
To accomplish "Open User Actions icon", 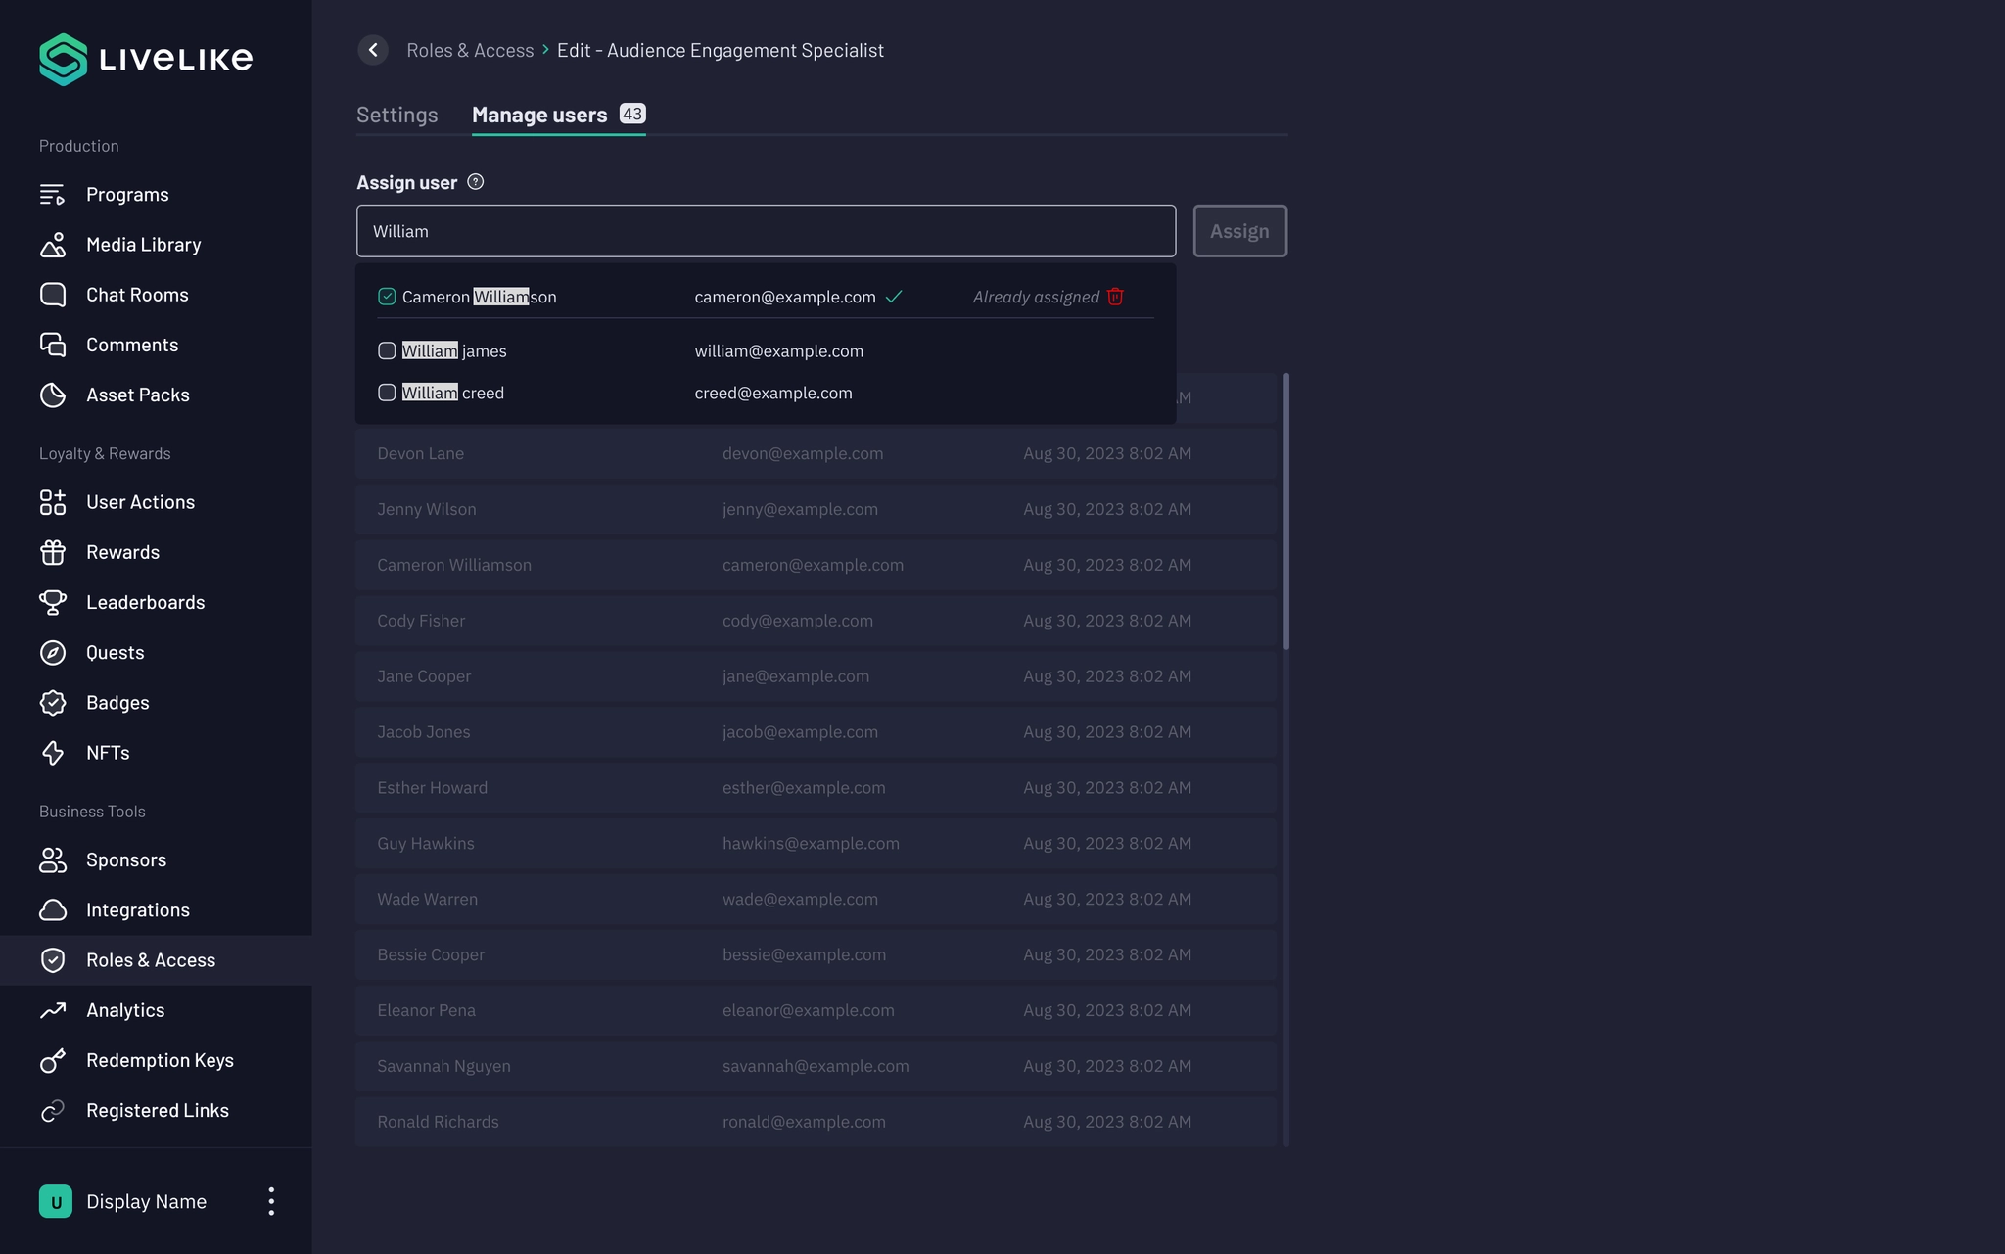I will point(53,502).
